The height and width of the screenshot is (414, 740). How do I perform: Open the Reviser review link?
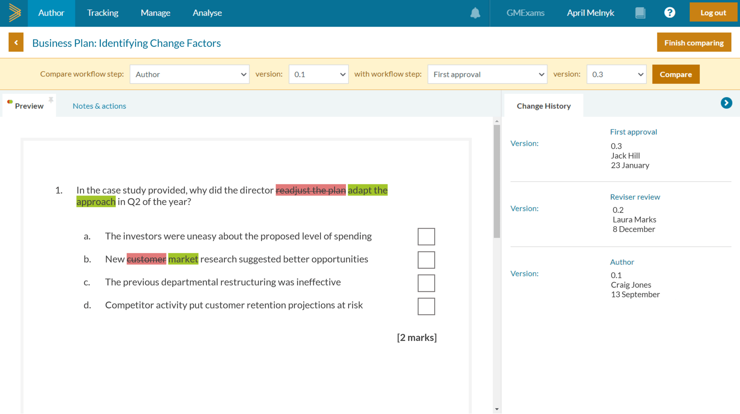635,197
